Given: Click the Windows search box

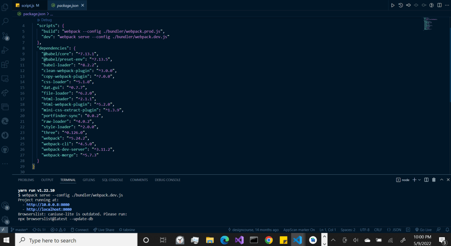Looking at the screenshot, I should (76, 240).
